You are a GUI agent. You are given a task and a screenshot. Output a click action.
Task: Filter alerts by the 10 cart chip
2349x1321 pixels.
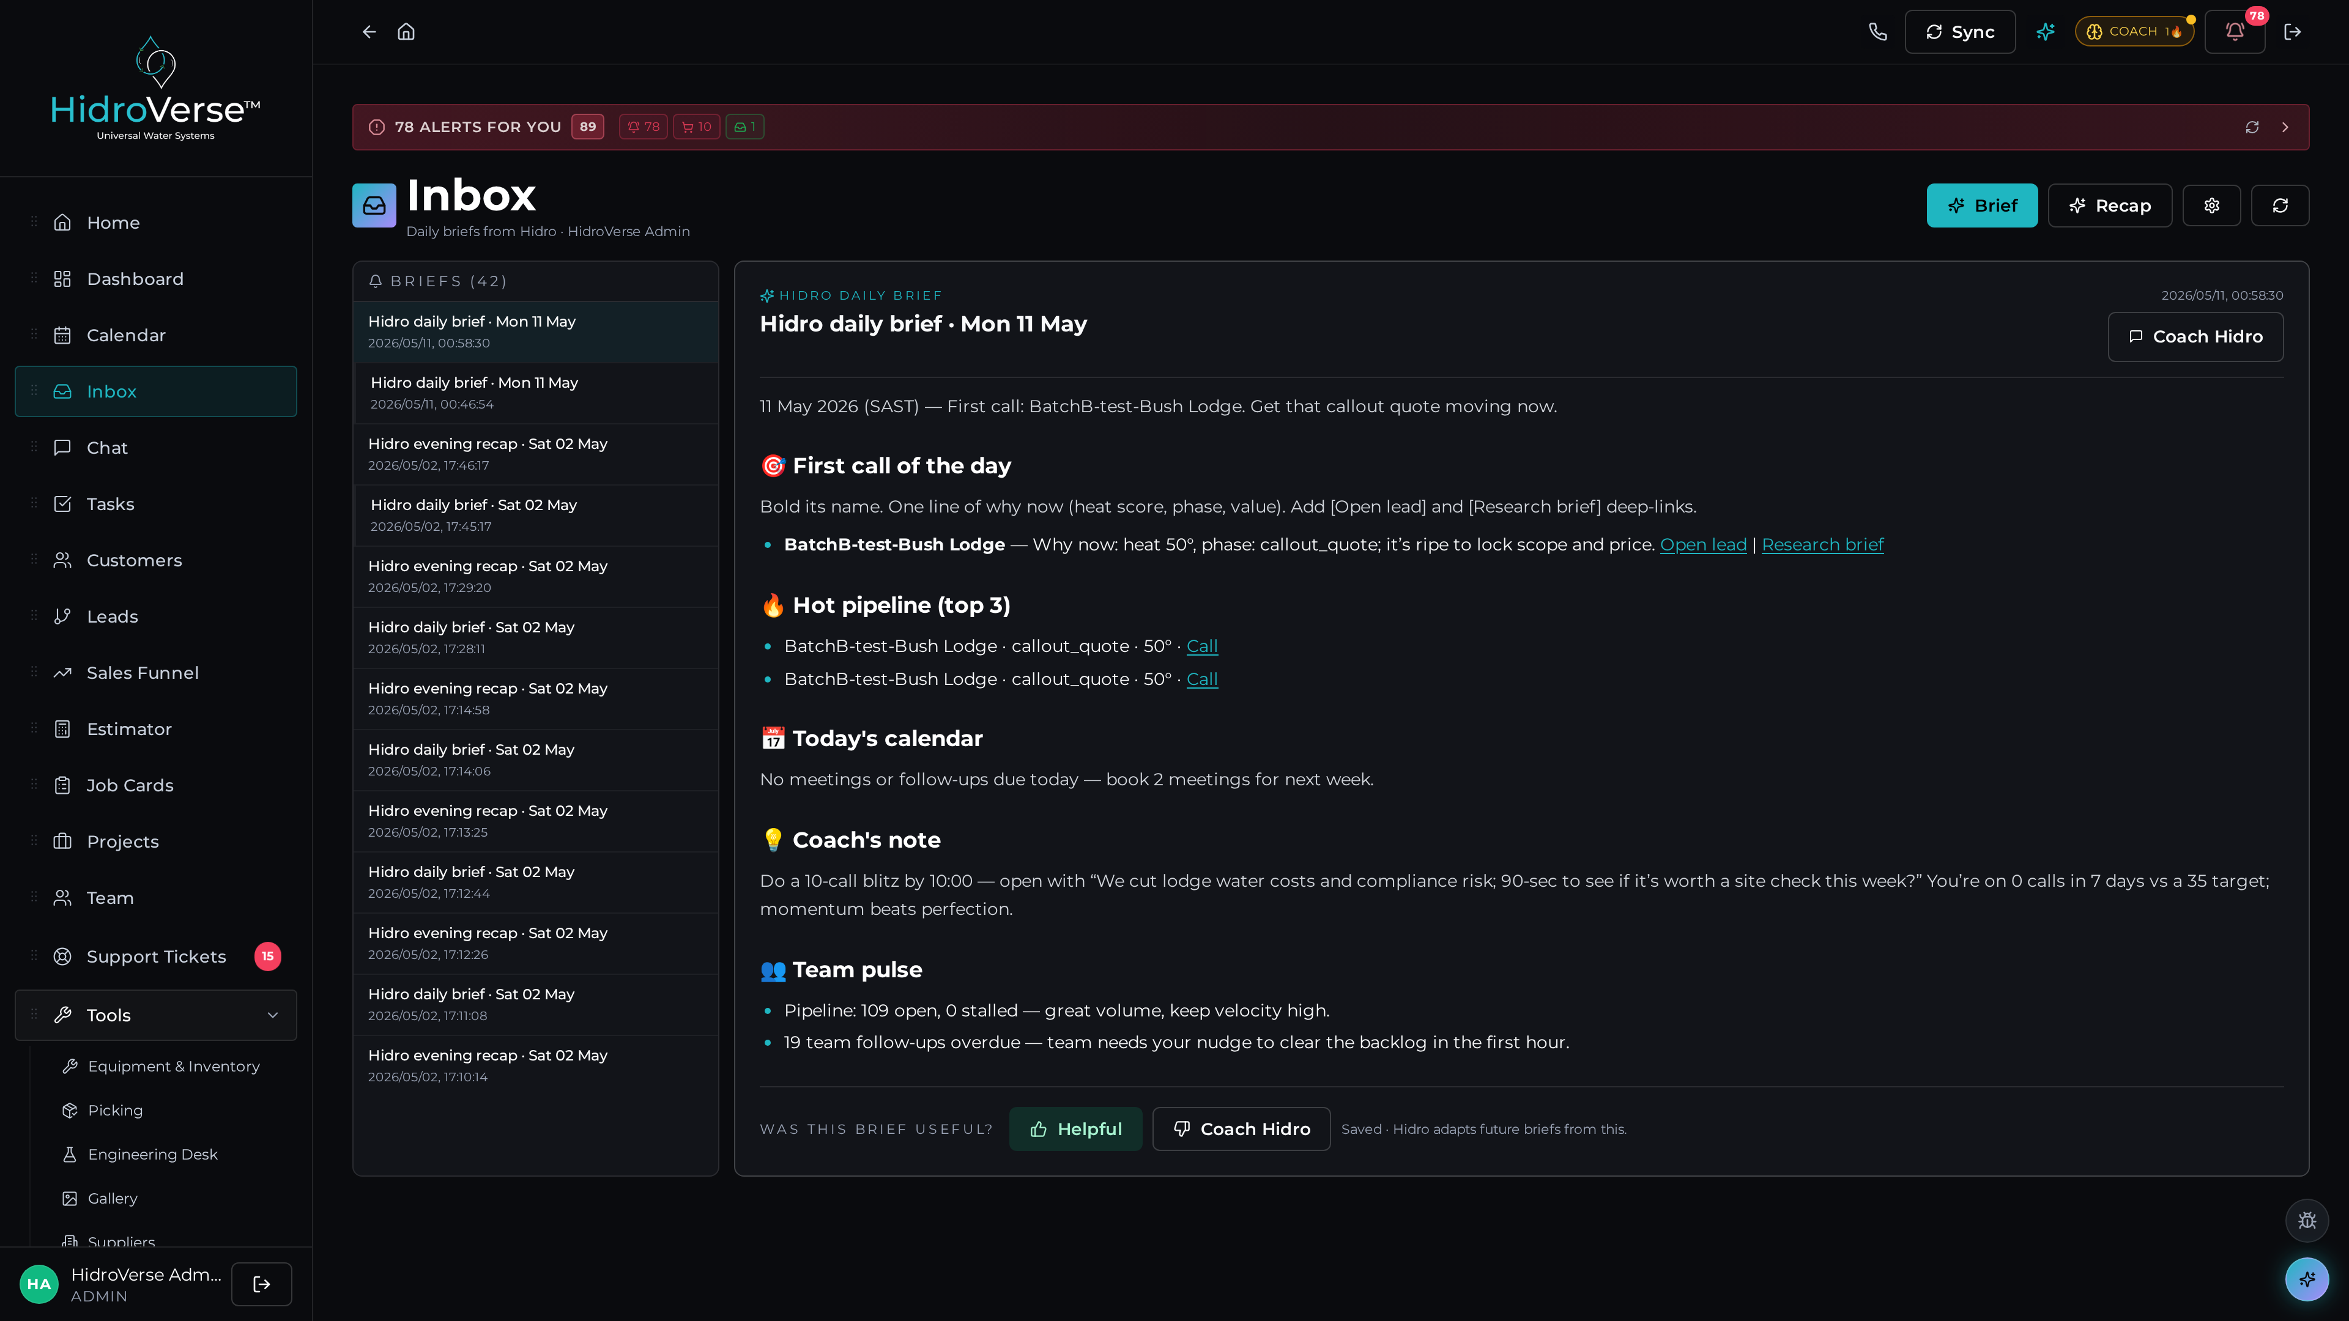tap(697, 127)
